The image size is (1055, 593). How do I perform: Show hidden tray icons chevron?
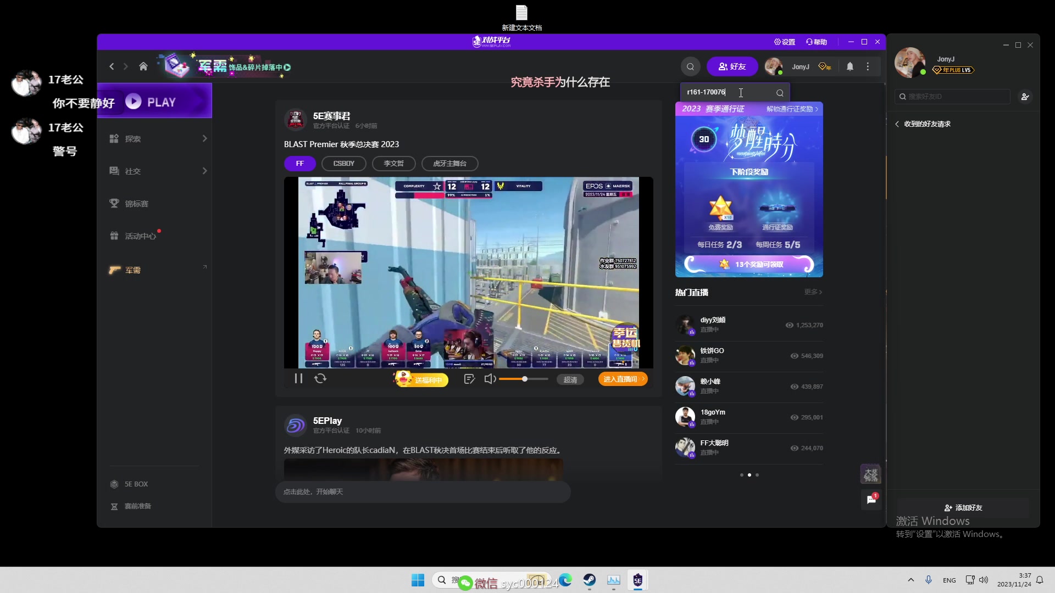(910, 580)
